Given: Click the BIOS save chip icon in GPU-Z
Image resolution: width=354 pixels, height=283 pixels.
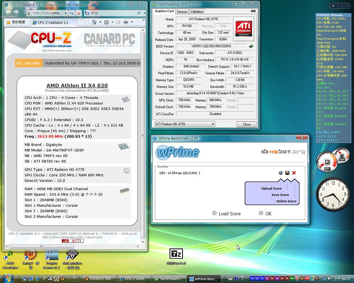Looking at the screenshot, I should [251, 46].
